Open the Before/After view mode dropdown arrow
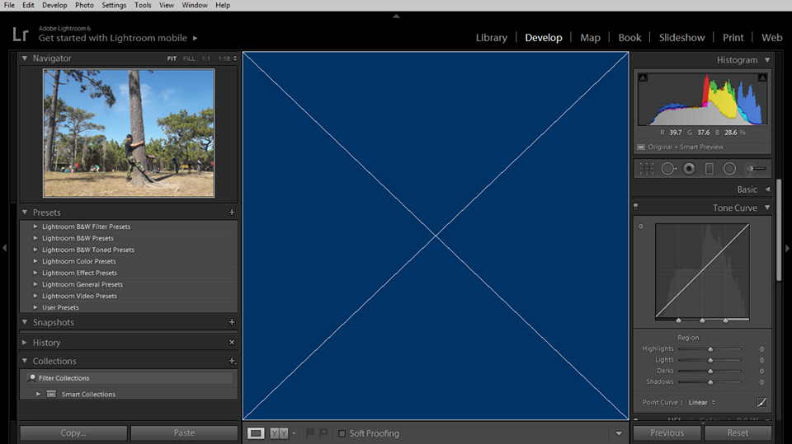The width and height of the screenshot is (792, 444). pos(294,433)
